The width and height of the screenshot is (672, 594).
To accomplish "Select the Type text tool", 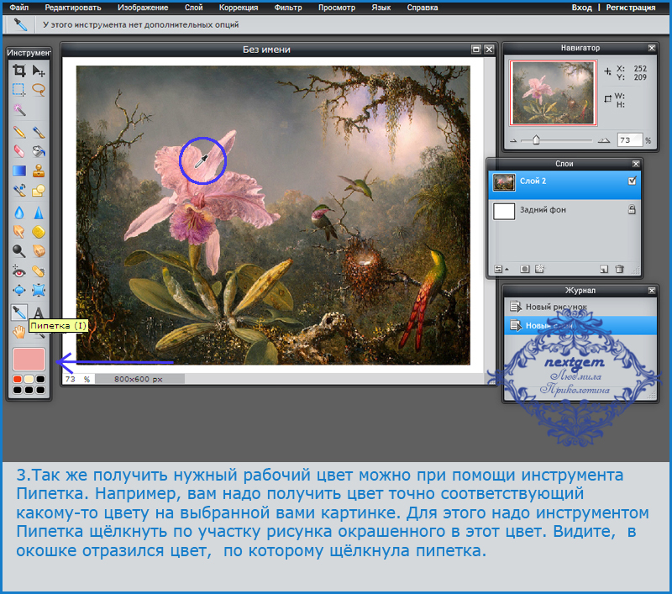I will [x=39, y=313].
